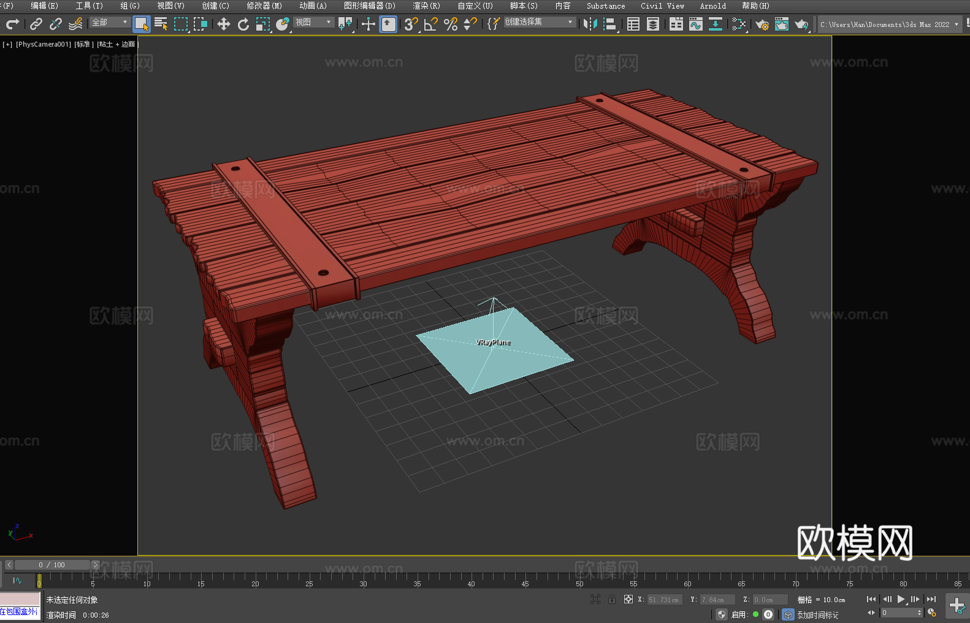Open the 创建(C) menu

[x=215, y=6]
